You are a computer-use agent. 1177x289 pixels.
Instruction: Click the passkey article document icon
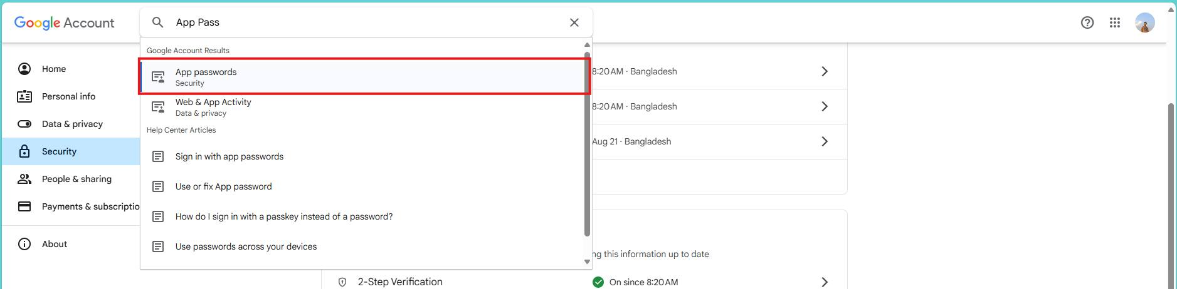pyautogui.click(x=159, y=216)
